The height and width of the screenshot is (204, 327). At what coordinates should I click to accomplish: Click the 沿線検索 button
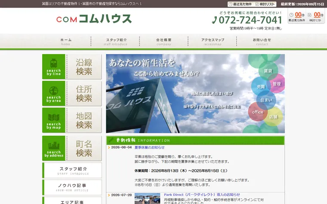coord(72,67)
